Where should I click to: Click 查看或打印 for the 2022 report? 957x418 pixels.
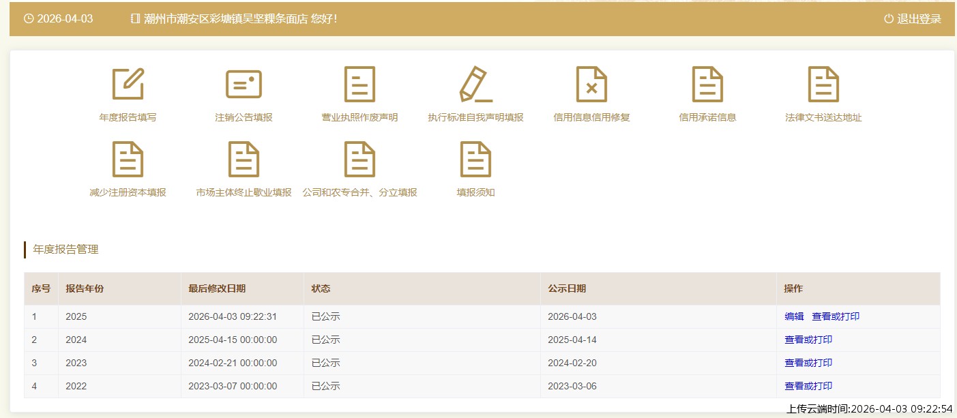click(x=808, y=386)
